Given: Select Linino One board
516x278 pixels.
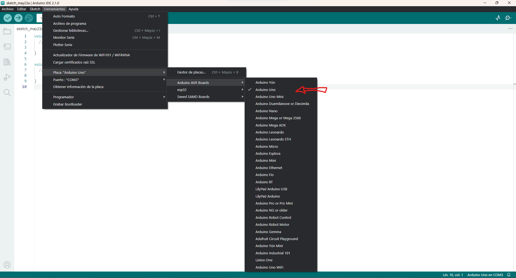Looking at the screenshot, I should click(x=281, y=260).
